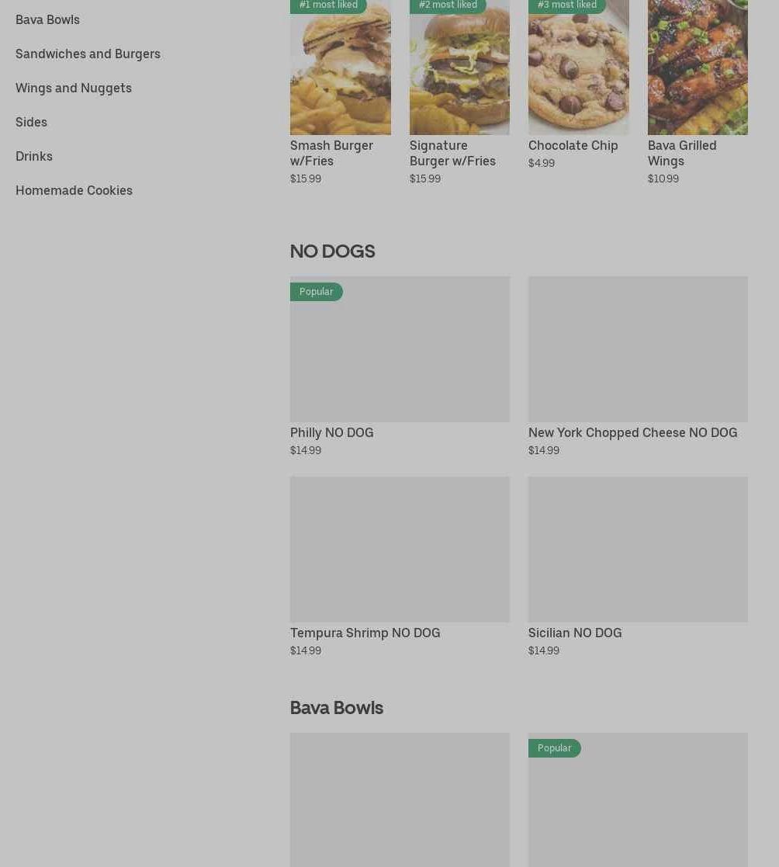Open Bava Bowls category in sidebar
This screenshot has height=867, width=779.
pos(47,20)
